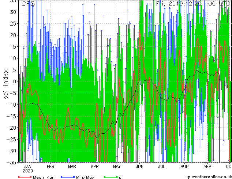Click the y-axis value -25
This screenshot has width=232, height=179.
(11, 139)
